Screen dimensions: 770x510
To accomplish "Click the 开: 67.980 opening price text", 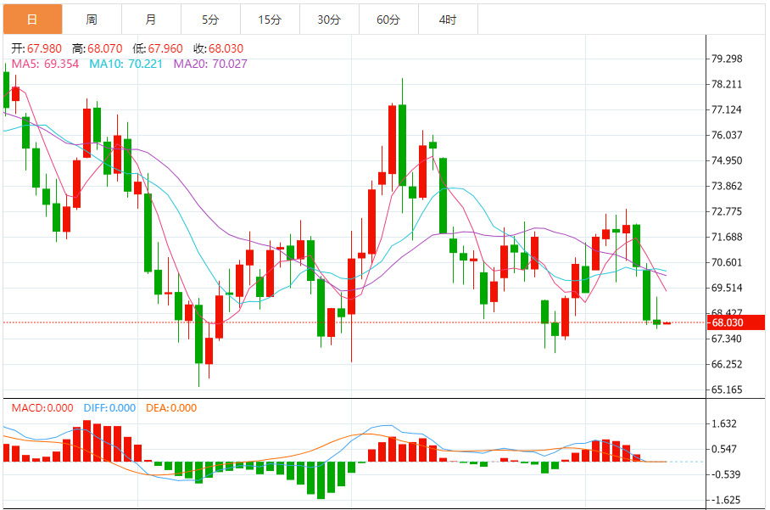I will (x=36, y=48).
